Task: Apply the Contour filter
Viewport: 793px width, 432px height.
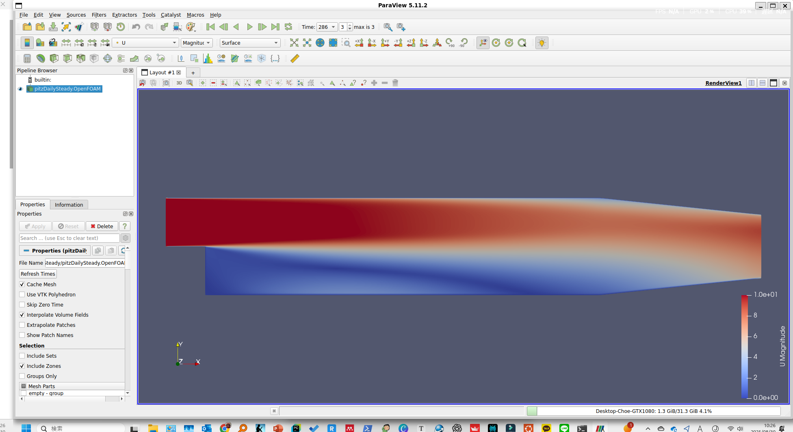Action: (x=41, y=58)
